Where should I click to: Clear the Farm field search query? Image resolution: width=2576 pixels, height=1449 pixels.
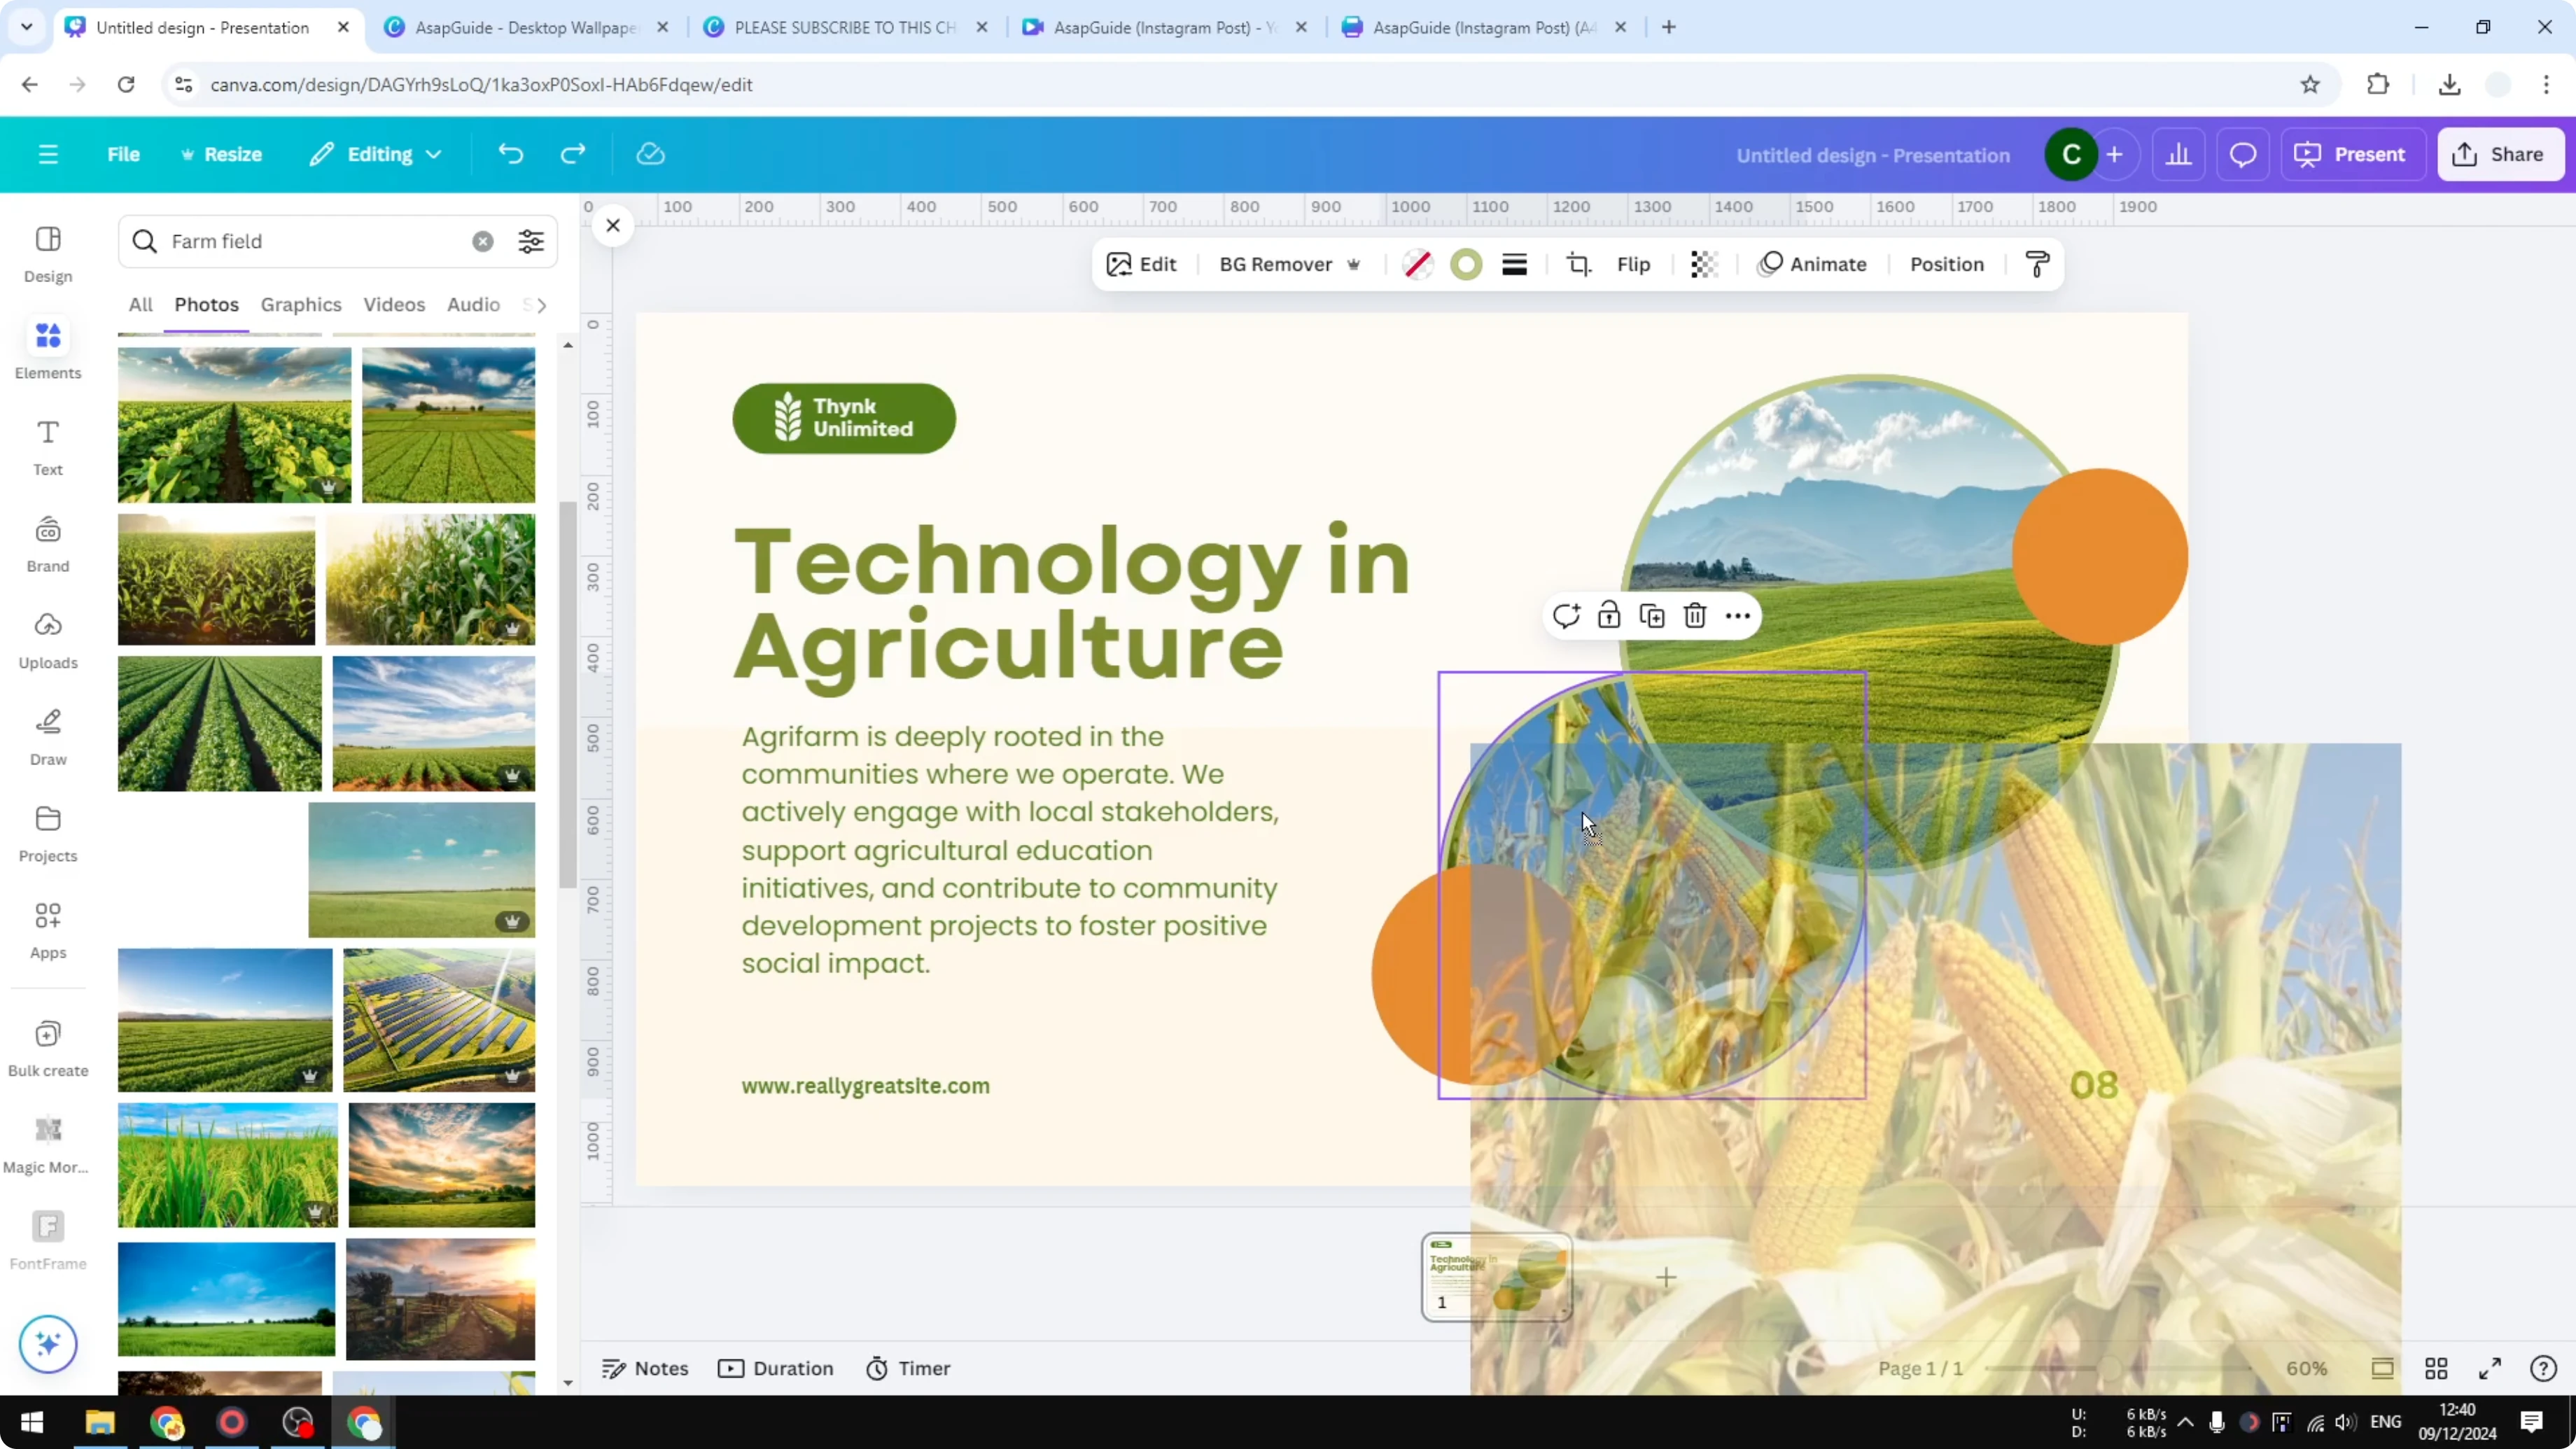tap(483, 241)
